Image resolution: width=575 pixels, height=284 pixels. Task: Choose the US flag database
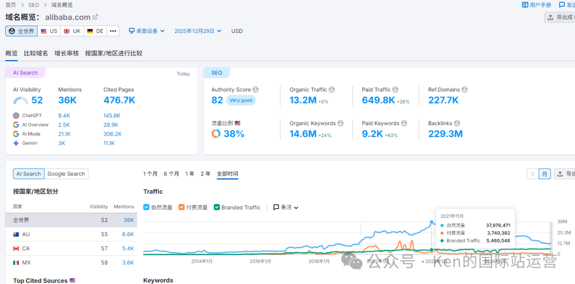[x=49, y=31]
